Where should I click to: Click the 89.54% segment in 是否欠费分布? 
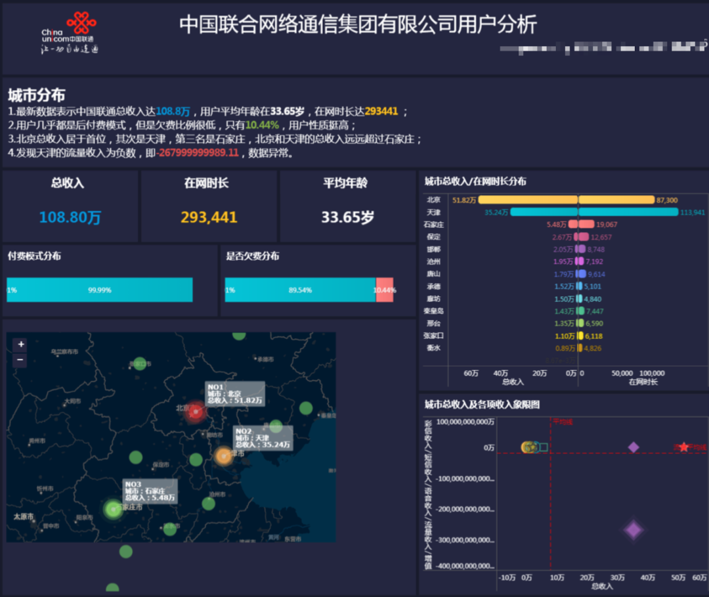300,290
